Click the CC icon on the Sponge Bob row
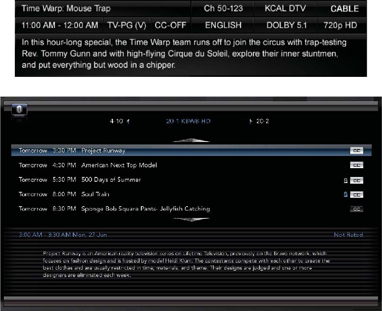 tap(356, 209)
